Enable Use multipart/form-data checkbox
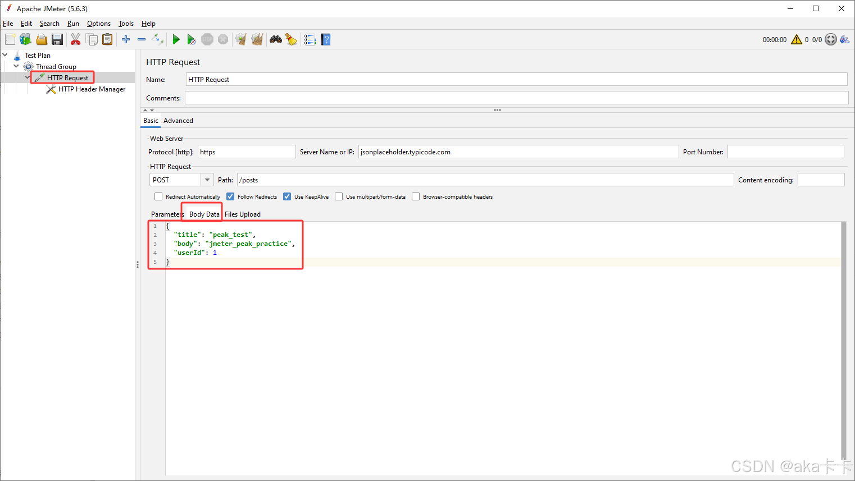Viewport: 855px width, 481px height. [x=339, y=196]
